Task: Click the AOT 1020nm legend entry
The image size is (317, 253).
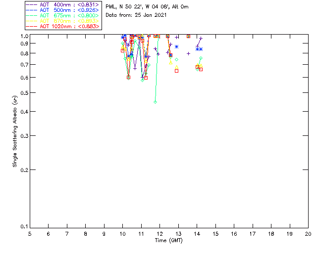Action: pyautogui.click(x=62, y=26)
